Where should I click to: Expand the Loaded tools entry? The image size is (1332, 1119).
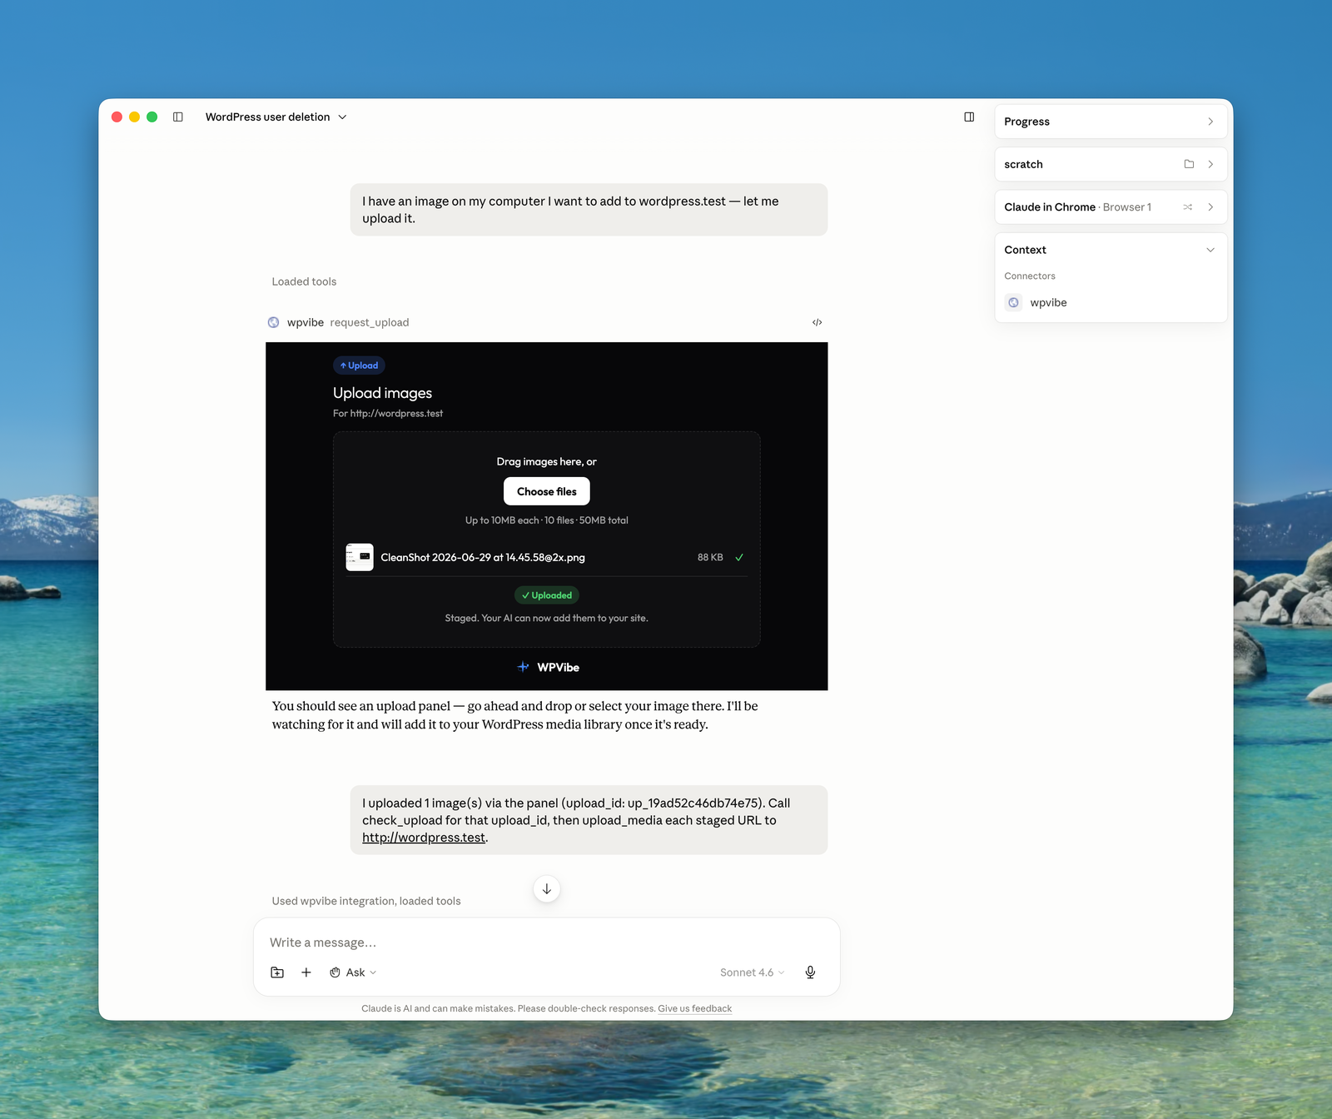point(304,281)
